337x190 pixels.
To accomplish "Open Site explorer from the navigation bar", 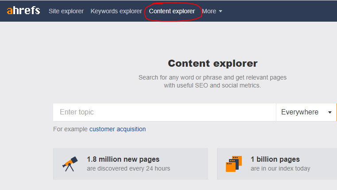I will pos(66,11).
